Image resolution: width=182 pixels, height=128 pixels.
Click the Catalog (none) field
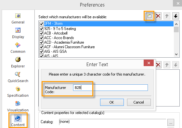point(112,122)
